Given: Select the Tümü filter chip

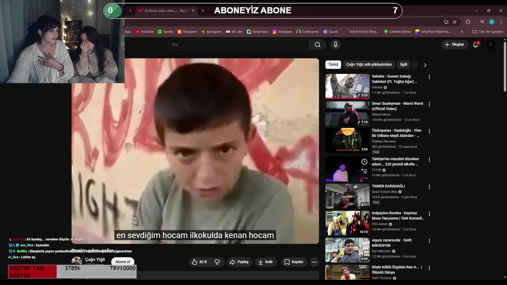Looking at the screenshot, I should click(333, 65).
